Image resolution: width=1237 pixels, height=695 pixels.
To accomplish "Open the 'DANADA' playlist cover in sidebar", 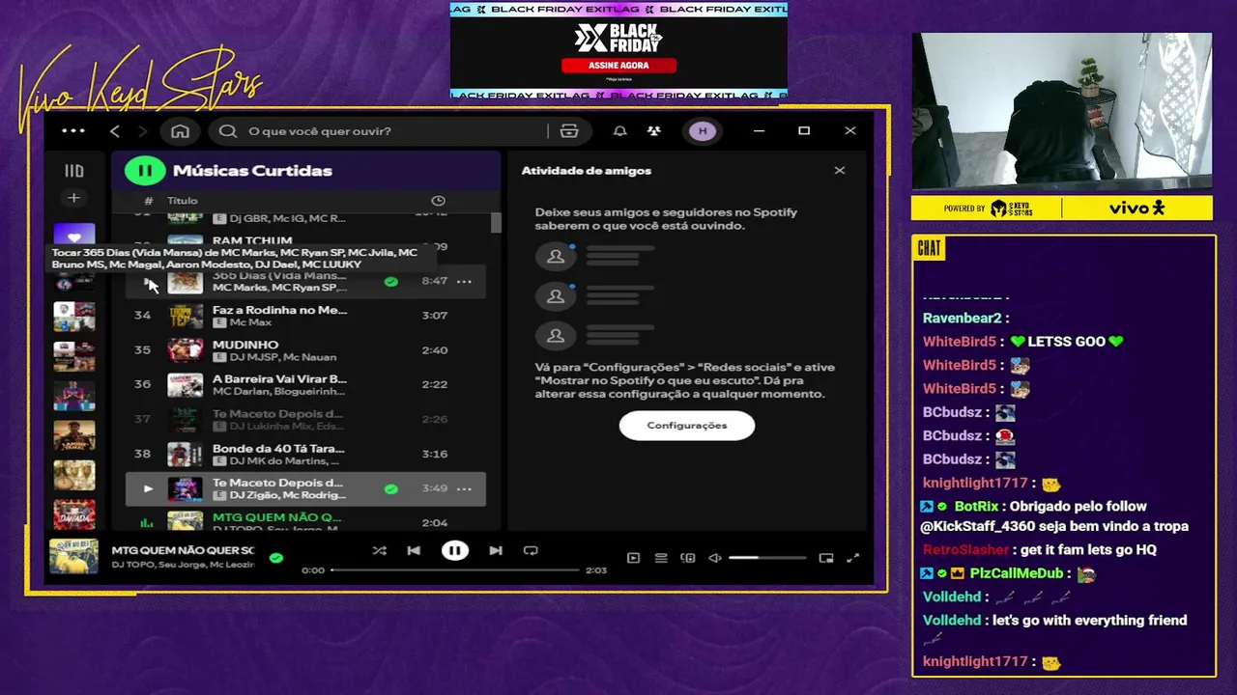I will (x=74, y=514).
